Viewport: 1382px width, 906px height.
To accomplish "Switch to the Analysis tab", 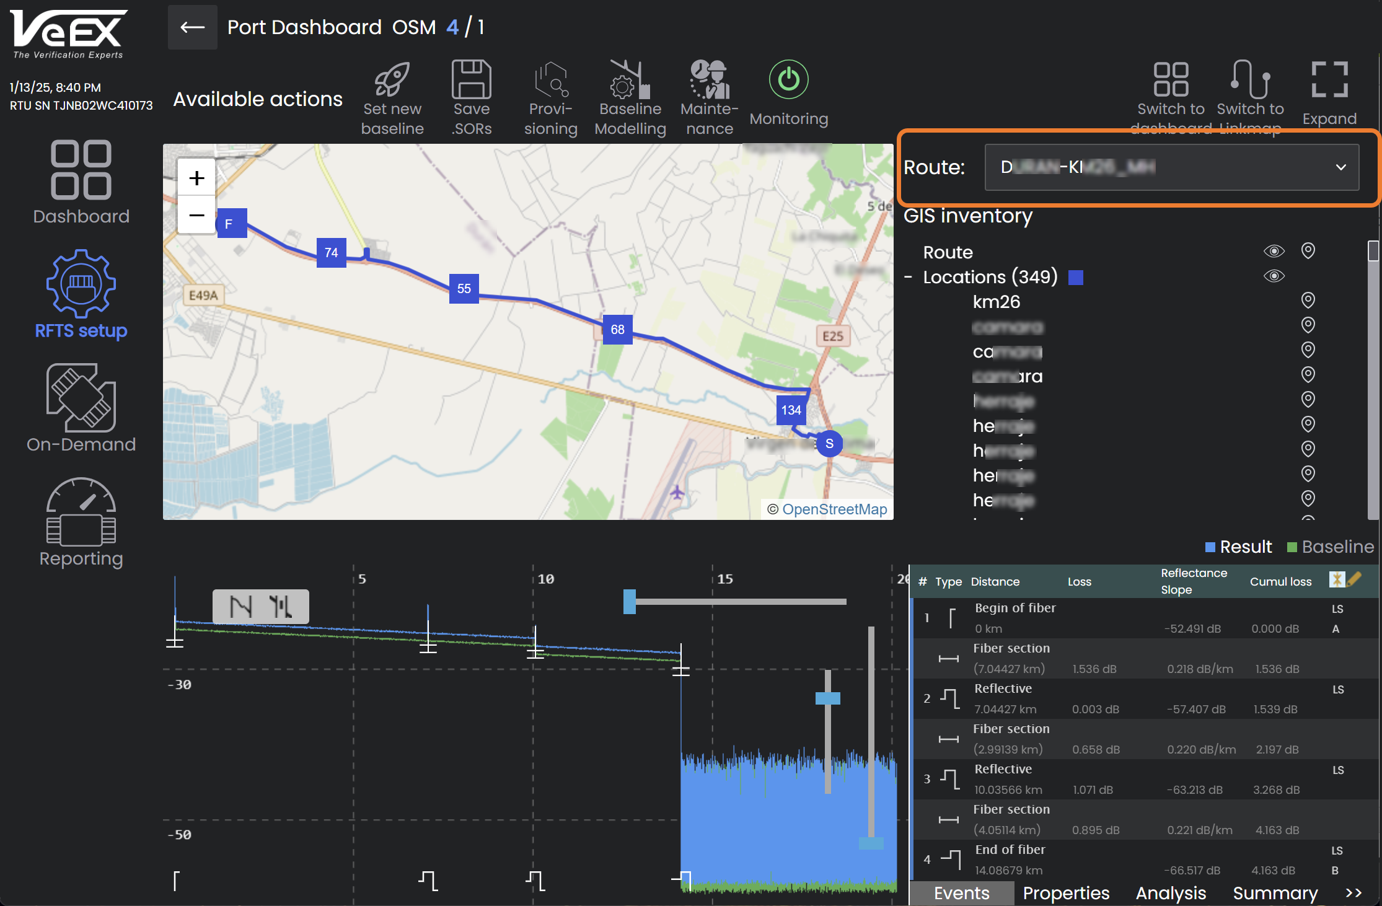I will point(1171,893).
